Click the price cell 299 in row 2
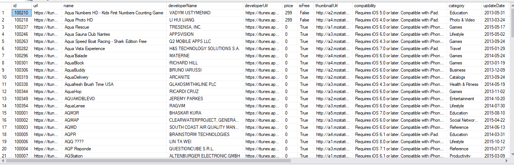Viewport: 514px width, 165px height. click(x=290, y=20)
